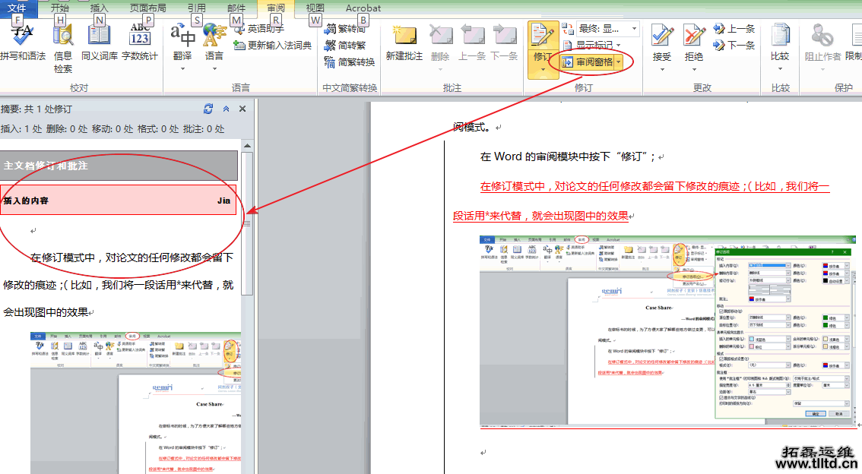Click the 简转繁 conversion button
Screen dimensions: 862x474
pos(350,46)
